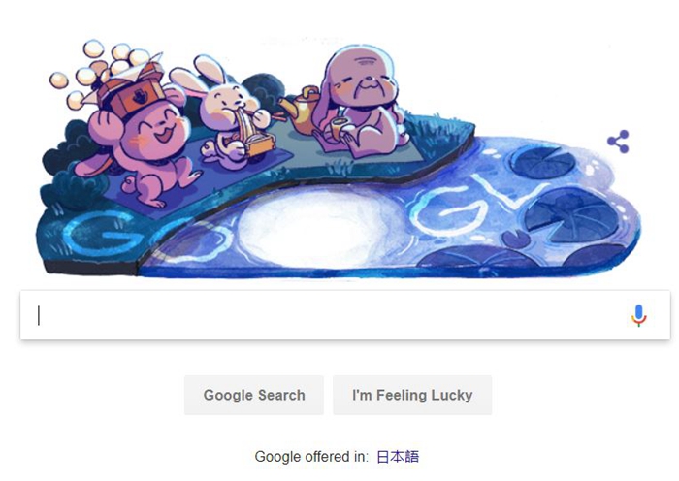Click the I'm Feeling Lucky button

tap(412, 395)
